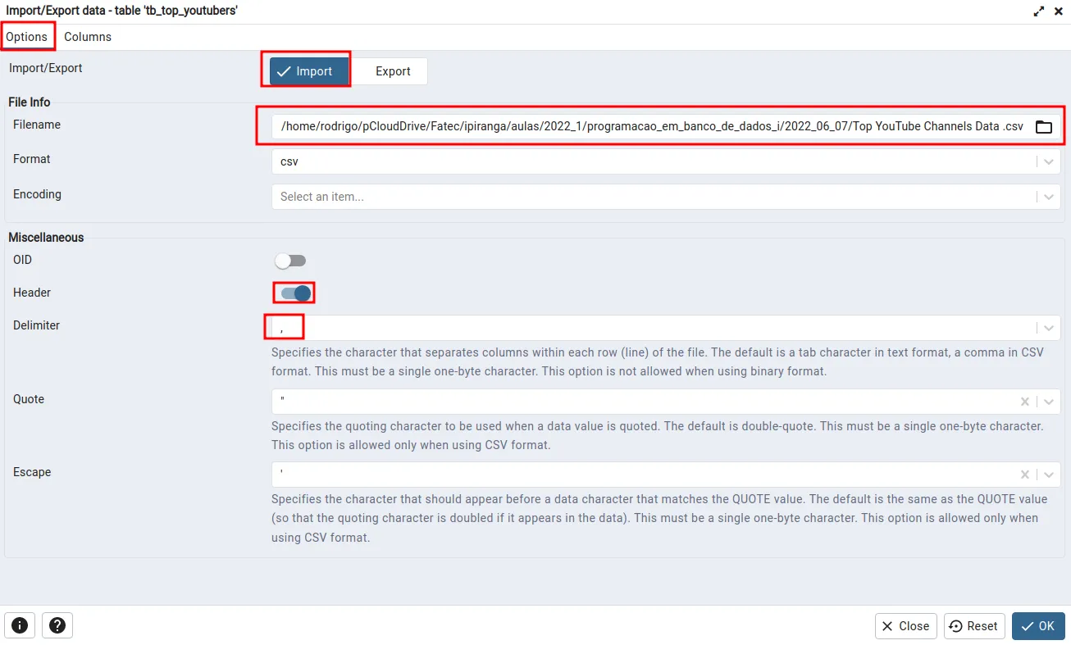Click the 'OID' label
This screenshot has width=1071, height=645.
pyautogui.click(x=22, y=260)
